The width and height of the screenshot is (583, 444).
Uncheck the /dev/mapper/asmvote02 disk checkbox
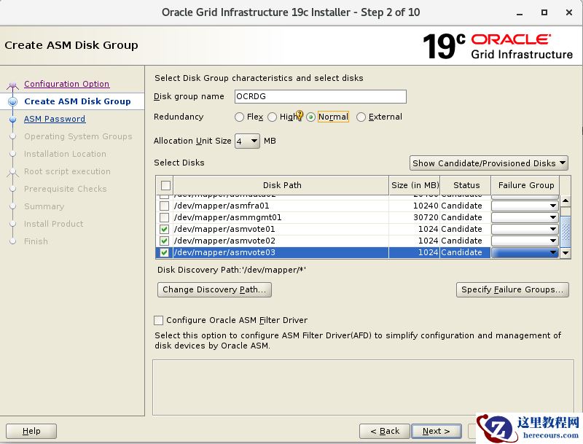[x=164, y=241]
